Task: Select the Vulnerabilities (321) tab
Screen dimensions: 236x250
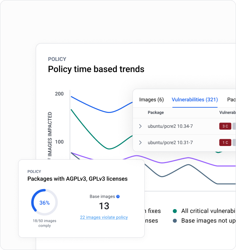Action: point(194,100)
